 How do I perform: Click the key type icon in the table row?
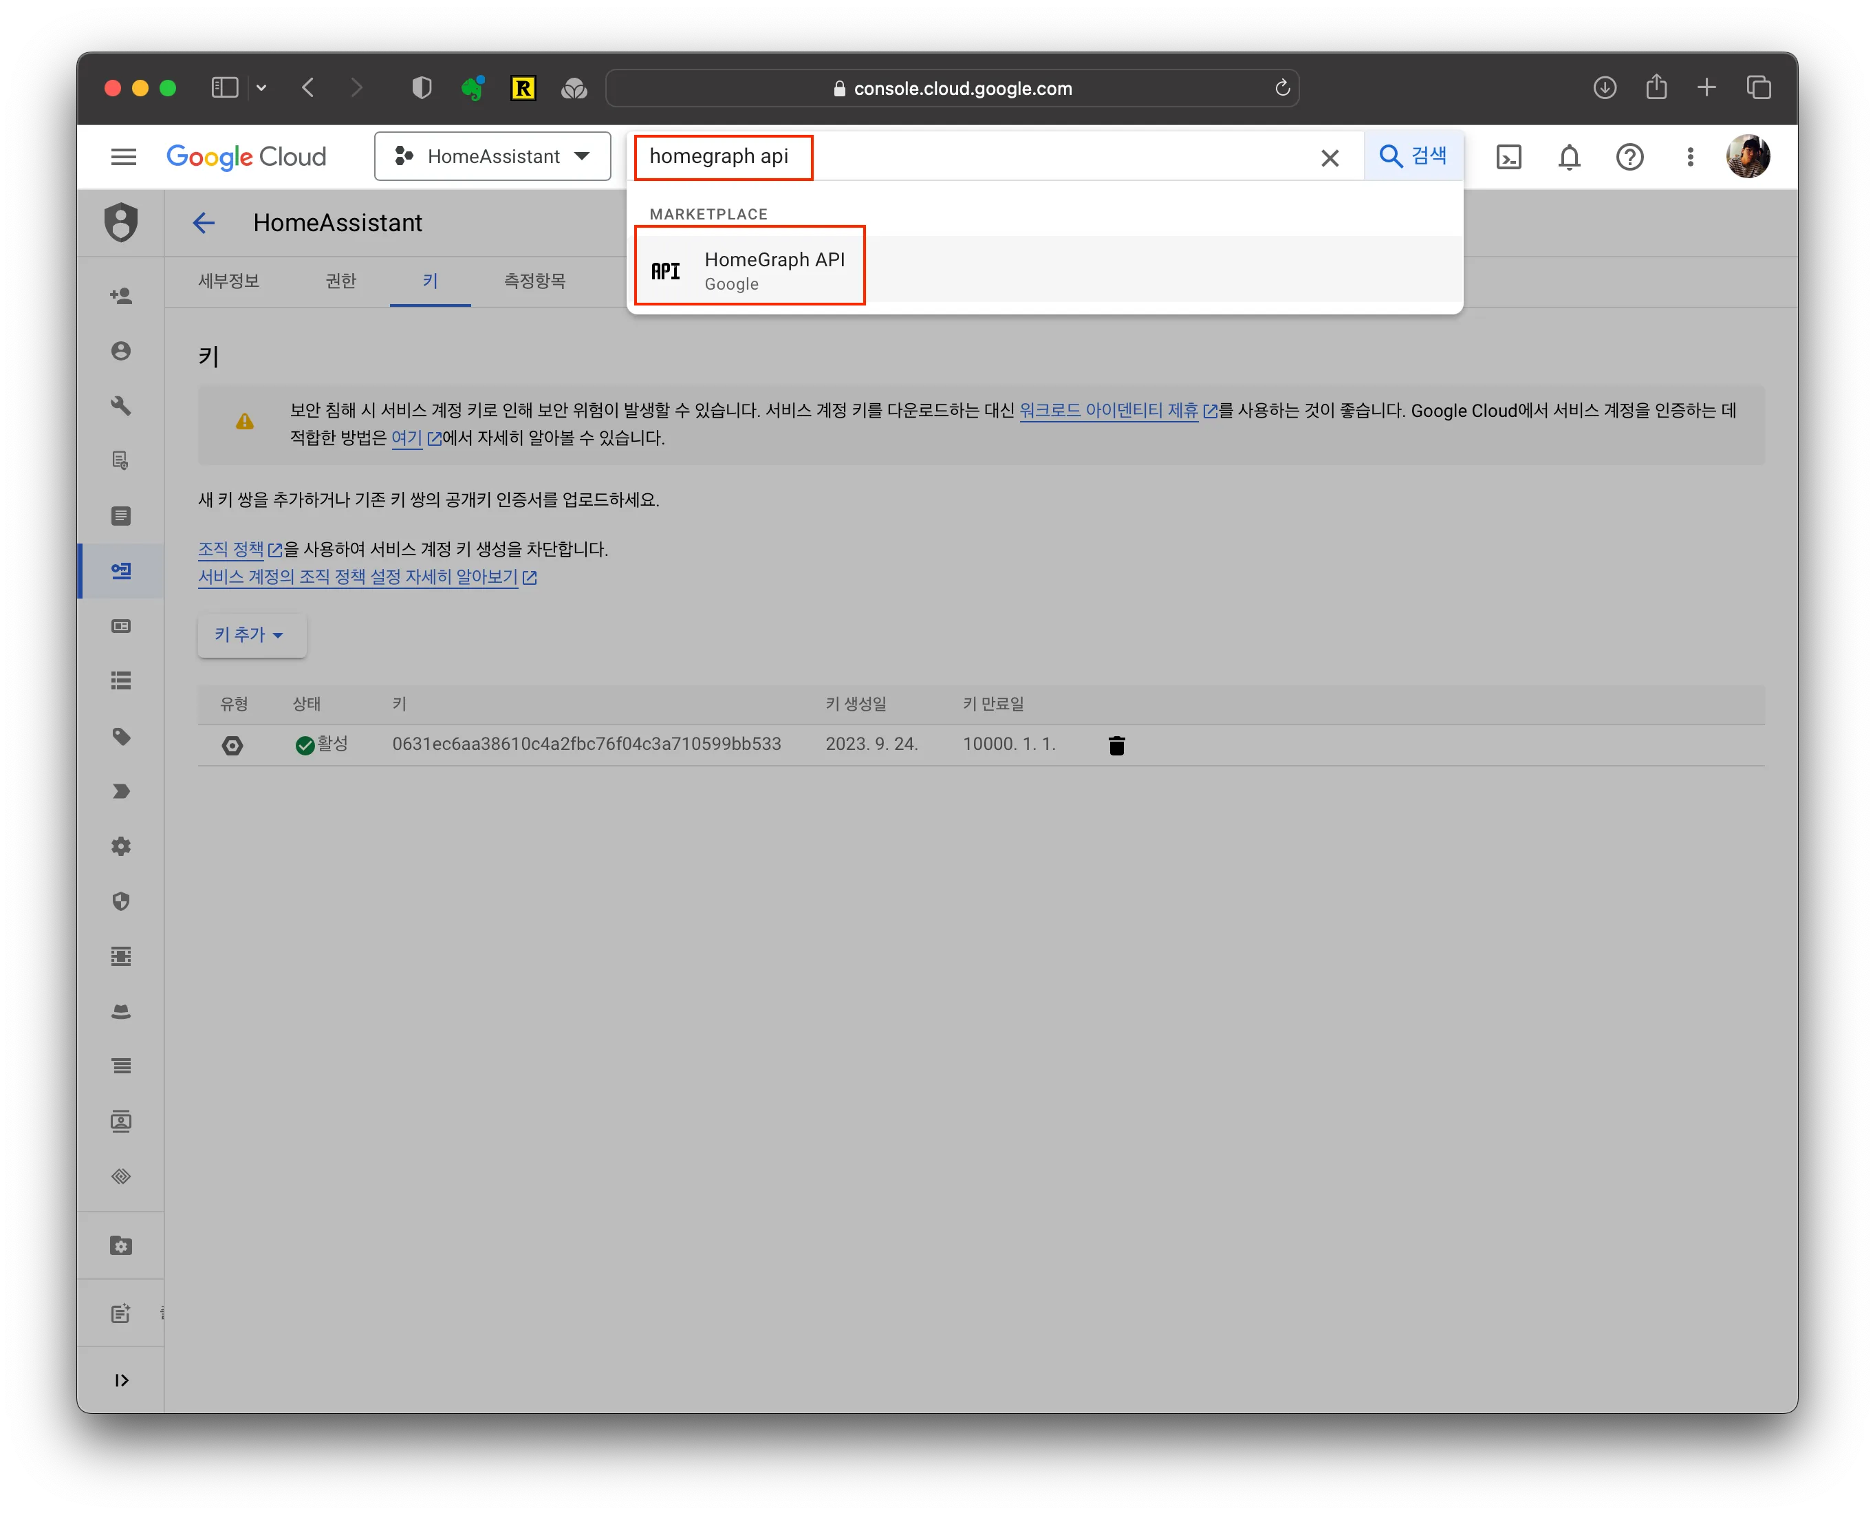click(232, 744)
